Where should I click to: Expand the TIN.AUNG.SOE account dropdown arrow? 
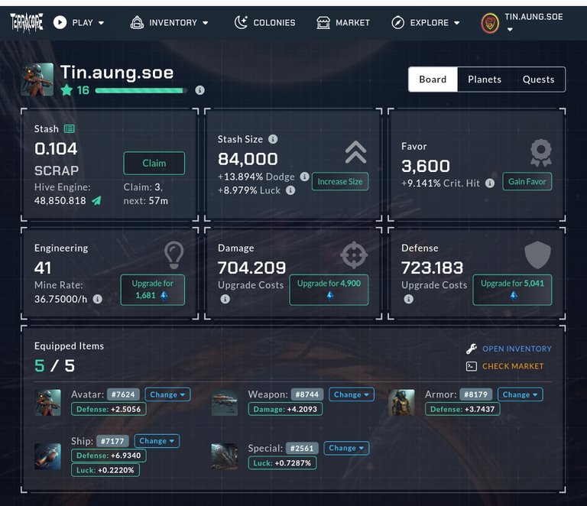[510, 29]
